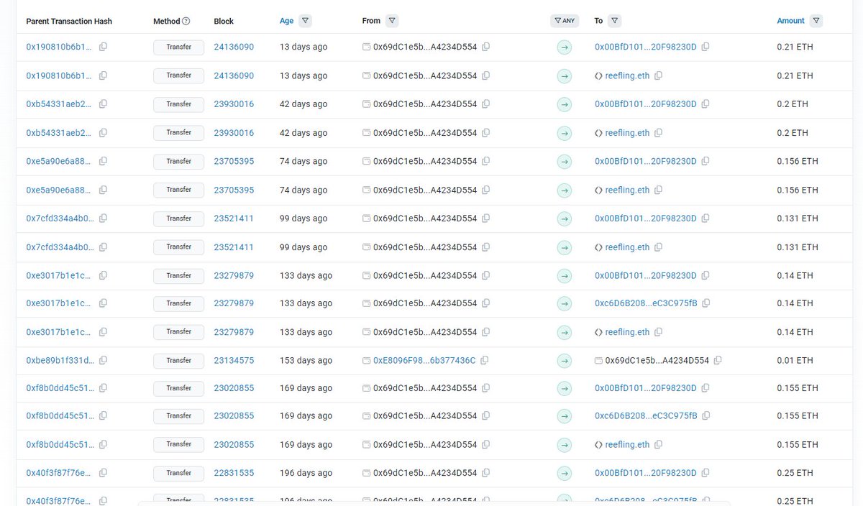Copy To address 0x00BfD101 in 196-days row
This screenshot has height=506, width=863.
click(x=706, y=473)
